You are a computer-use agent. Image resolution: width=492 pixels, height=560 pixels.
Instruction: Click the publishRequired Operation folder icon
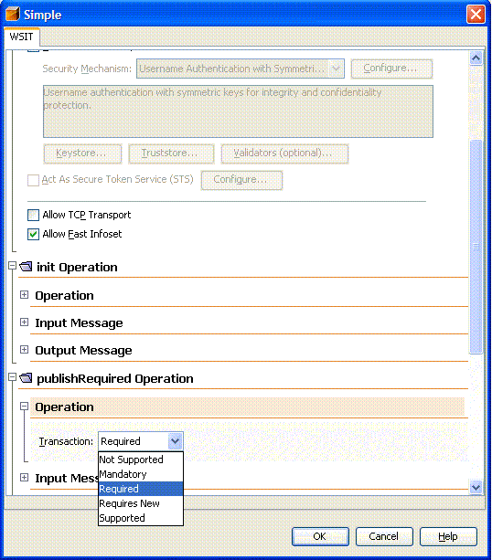pyautogui.click(x=26, y=378)
